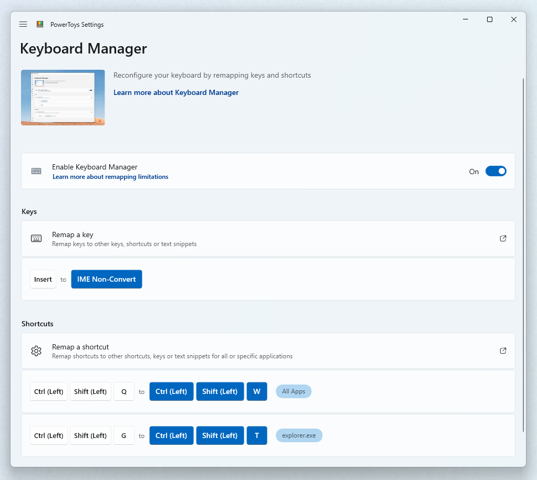
Task: Click the Insert key chip
Action: [x=43, y=279]
